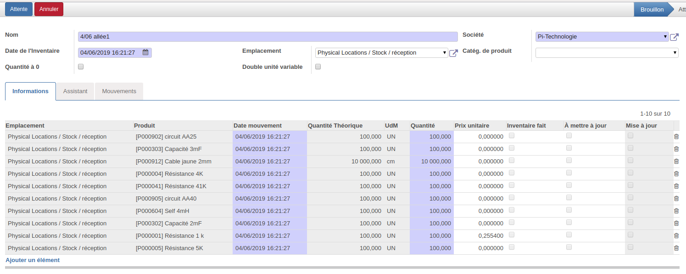
Task: Delete the Résistance 1 k row via trash icon
Action: coord(676,235)
